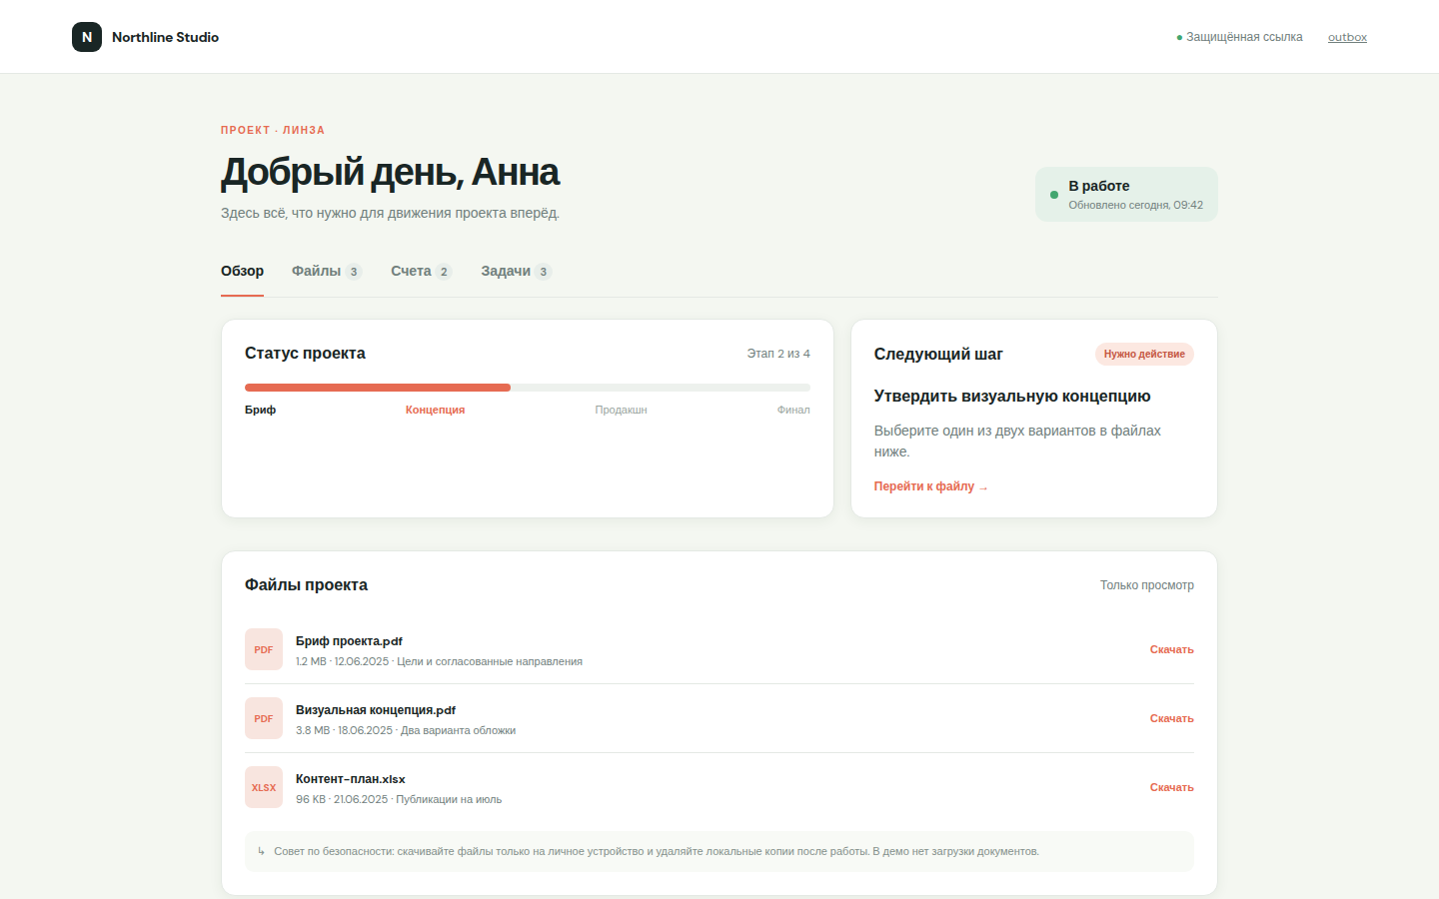Download Визуальная концепция.pdf via Скачать
This screenshot has height=899, width=1439.
coord(1171,718)
